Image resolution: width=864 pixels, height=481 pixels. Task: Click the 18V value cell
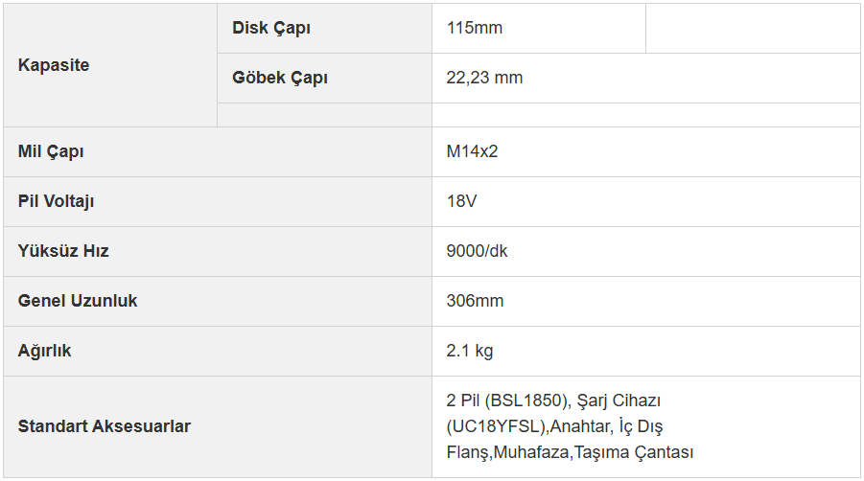pos(645,201)
